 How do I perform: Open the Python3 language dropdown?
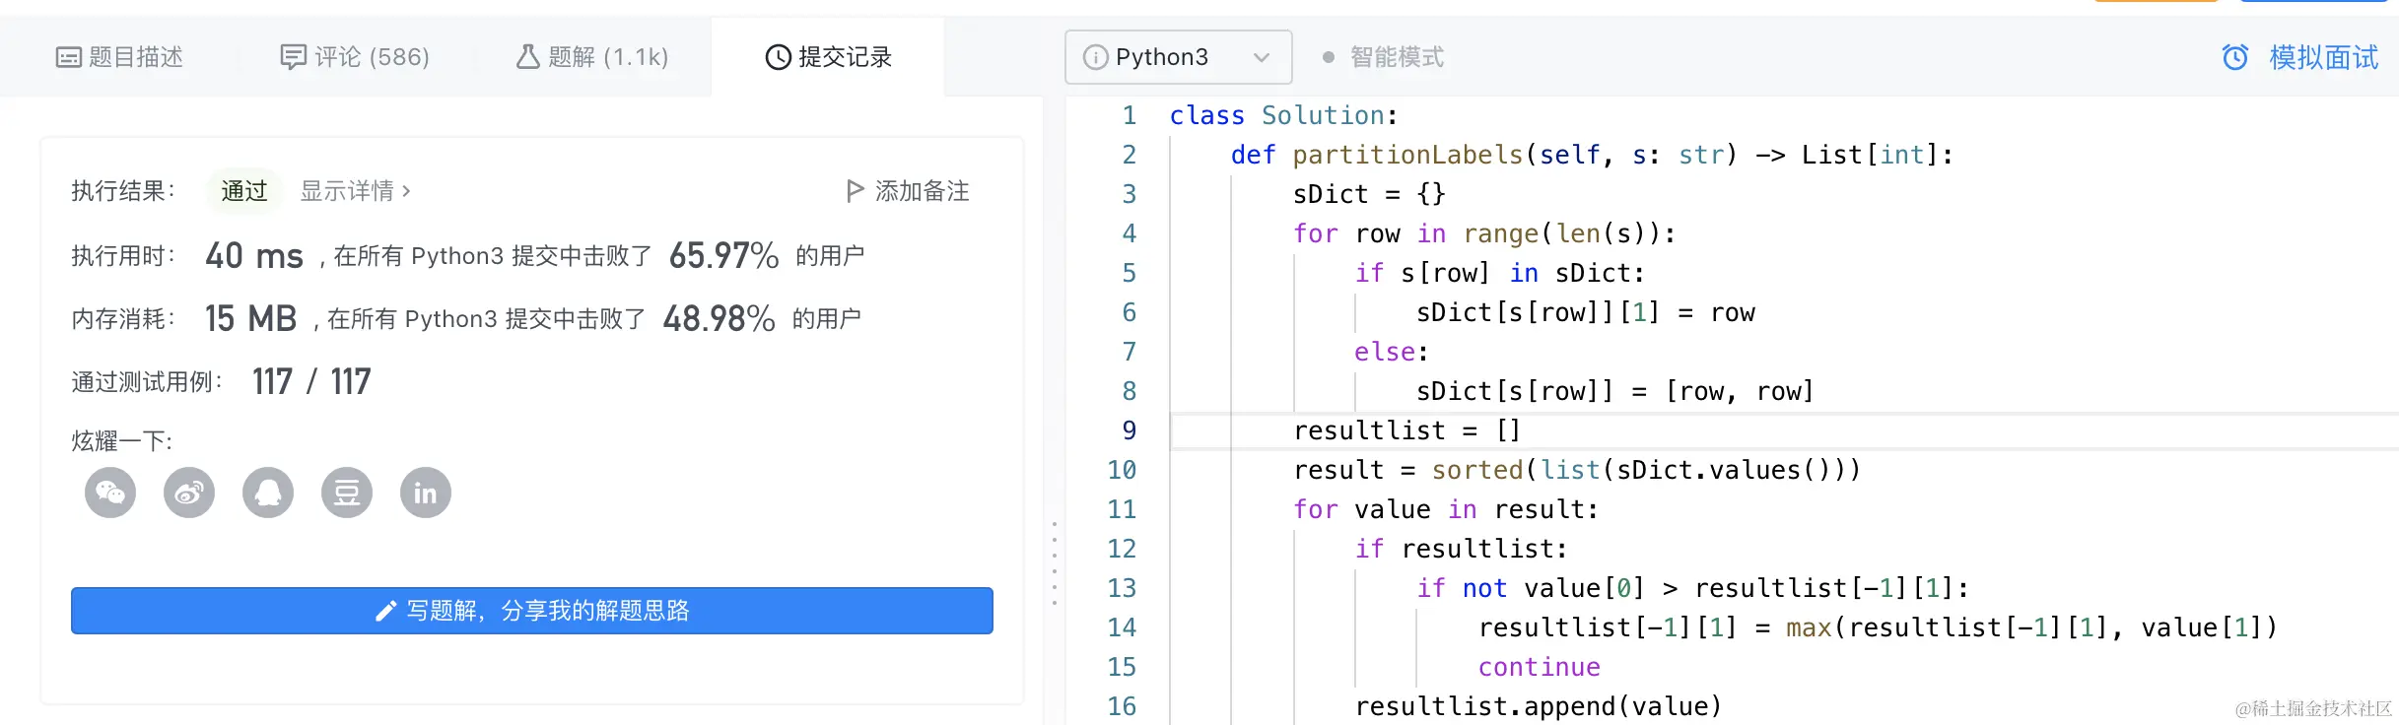(x=1178, y=57)
